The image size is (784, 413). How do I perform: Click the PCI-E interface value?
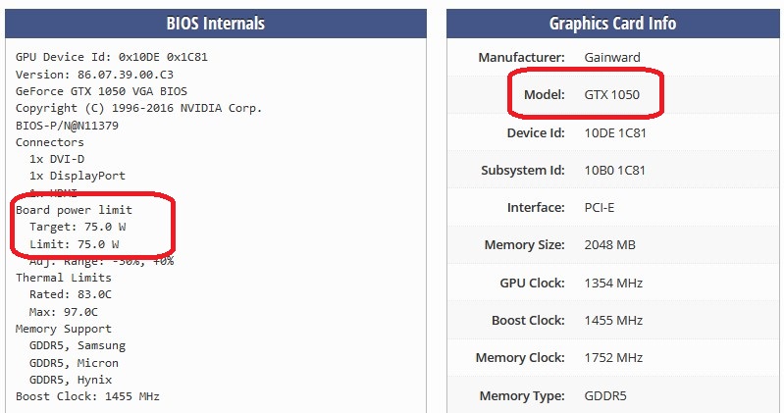click(601, 207)
